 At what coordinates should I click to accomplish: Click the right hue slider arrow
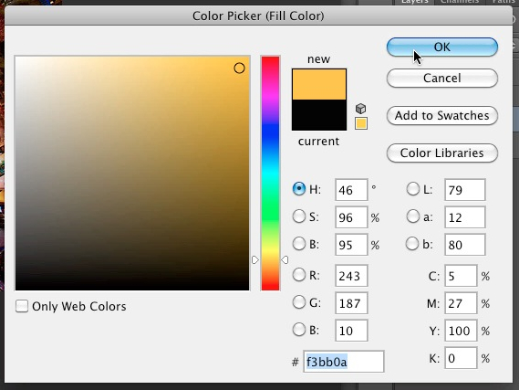pos(285,260)
